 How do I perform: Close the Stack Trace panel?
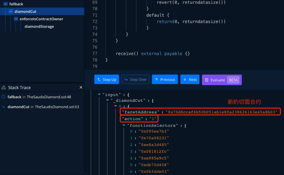tap(81, 87)
